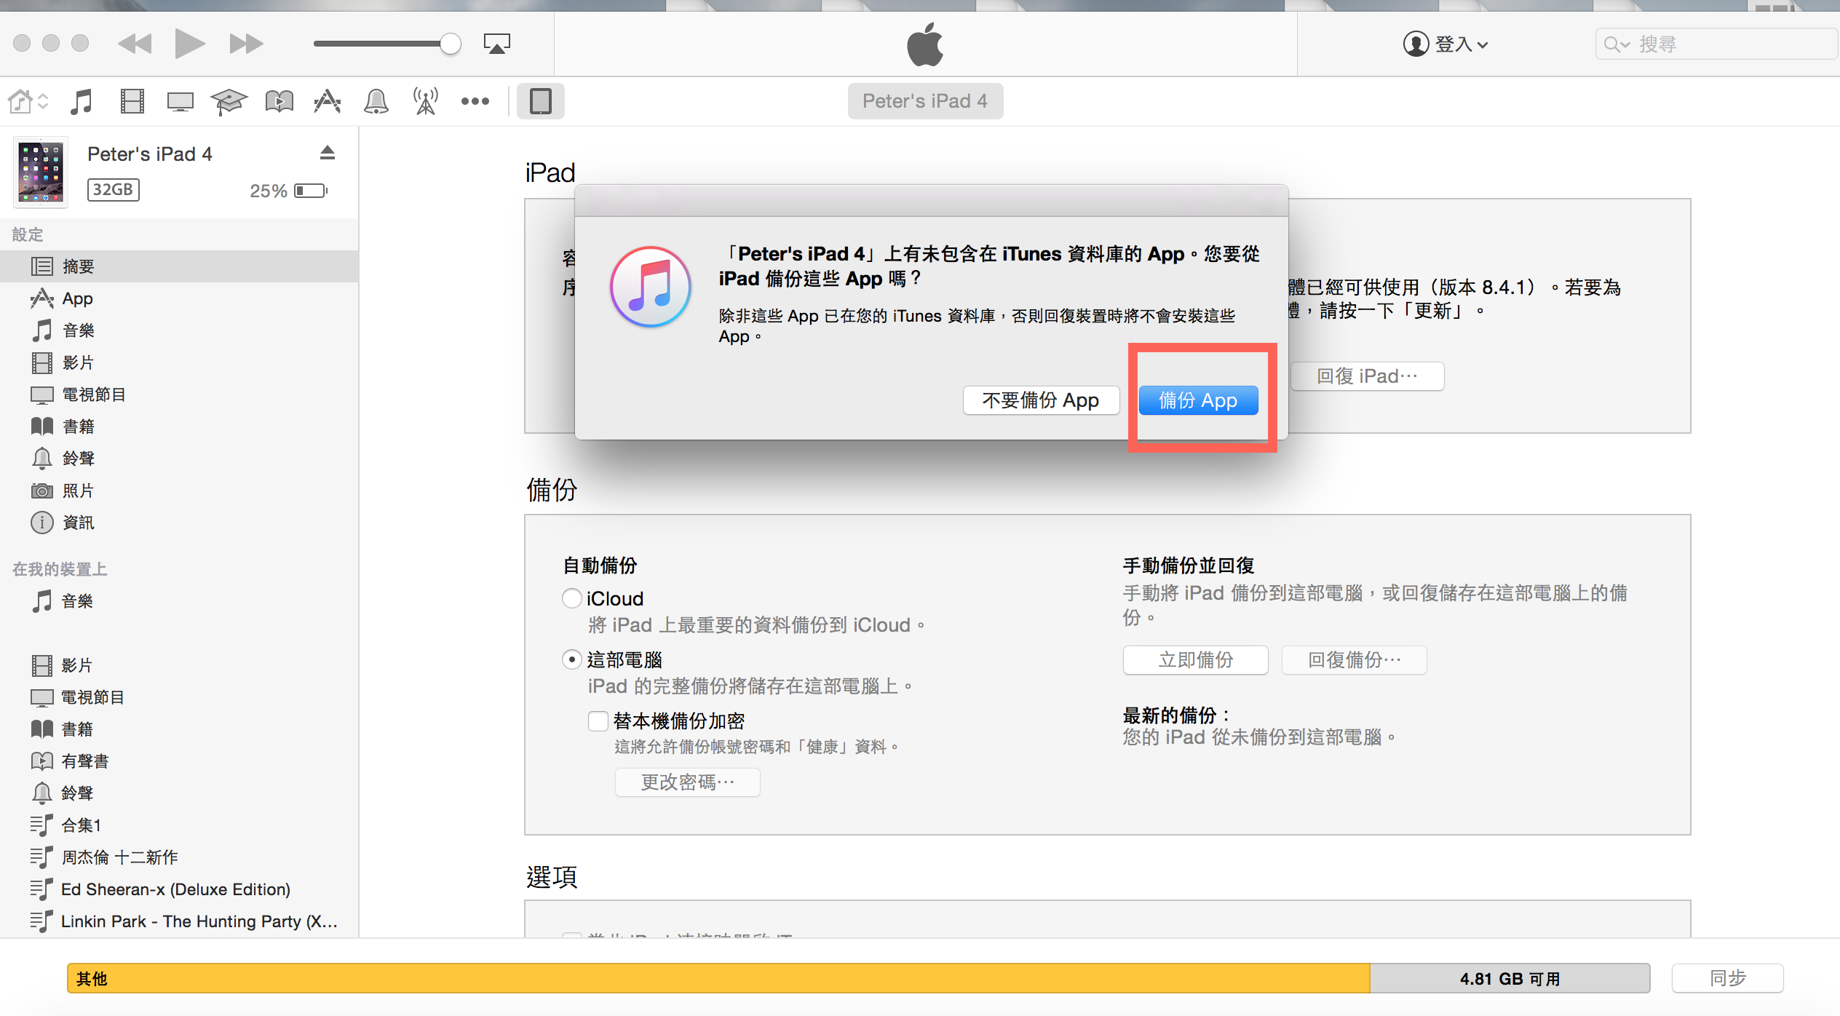Screen dimensions: 1840x1016
Task: Eject Peter's iPad 4 using eject icon
Action: [328, 153]
